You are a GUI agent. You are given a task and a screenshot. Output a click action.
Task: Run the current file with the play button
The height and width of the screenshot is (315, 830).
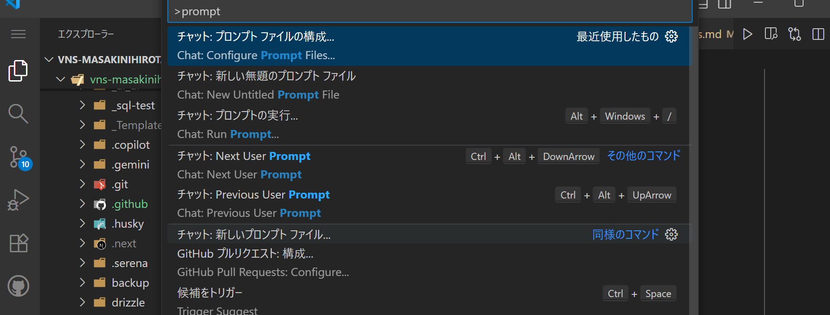[x=747, y=34]
